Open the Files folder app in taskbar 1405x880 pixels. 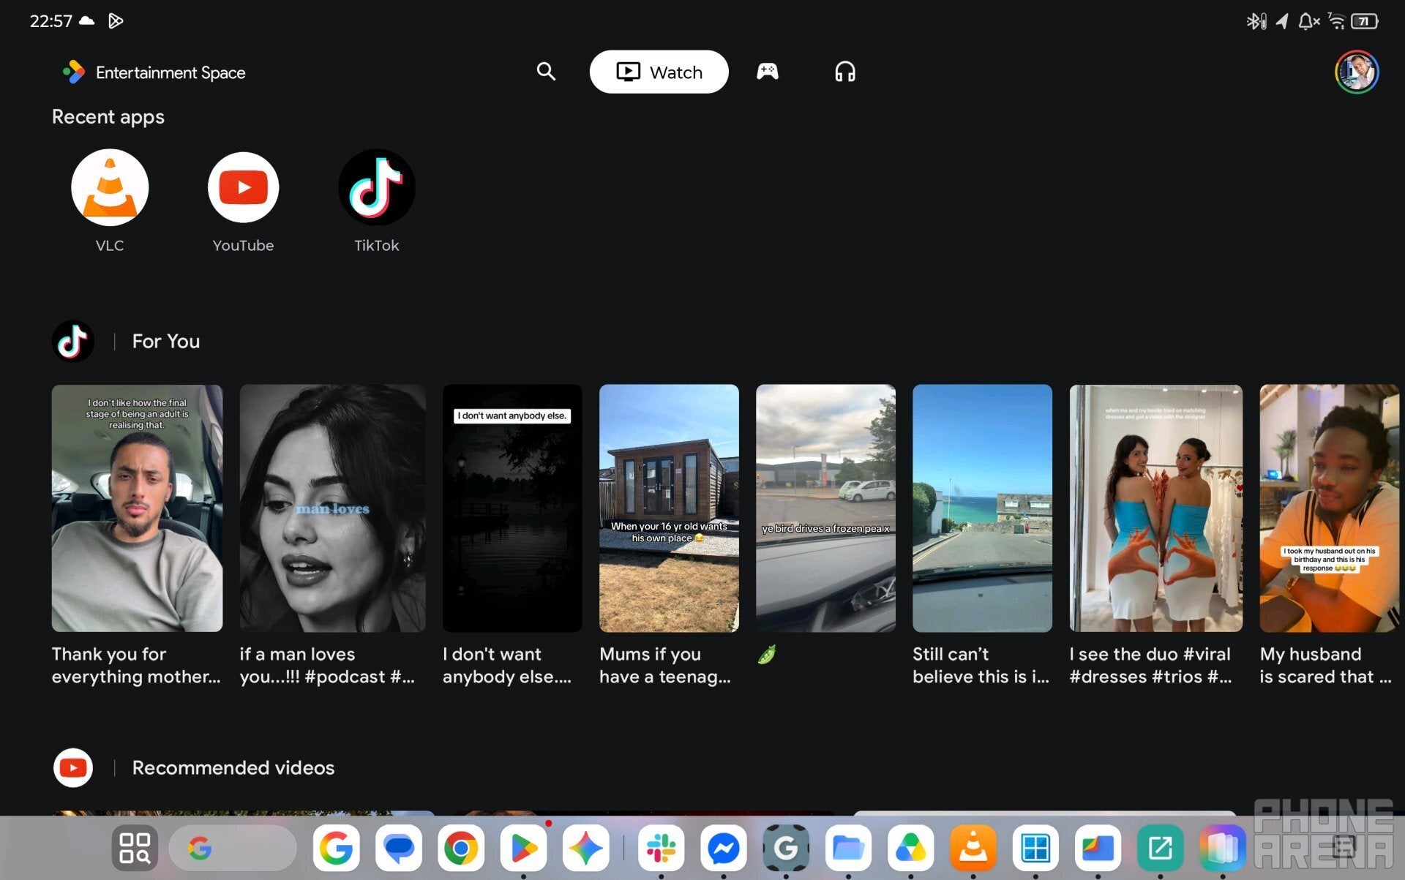click(848, 848)
